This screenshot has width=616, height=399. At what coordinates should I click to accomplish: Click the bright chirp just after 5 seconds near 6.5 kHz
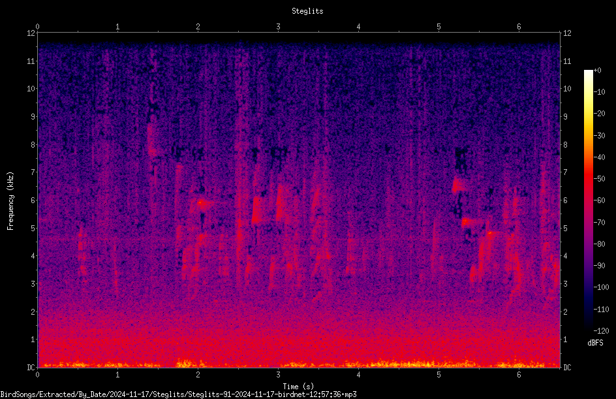pos(458,184)
